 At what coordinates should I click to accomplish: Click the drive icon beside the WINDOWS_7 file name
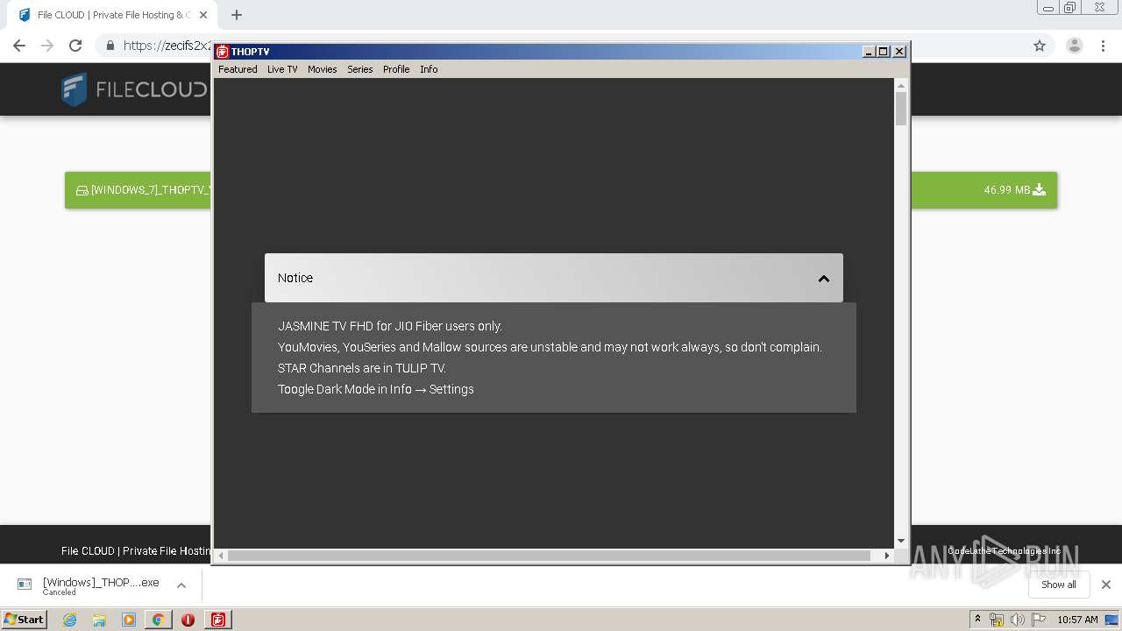tap(82, 190)
